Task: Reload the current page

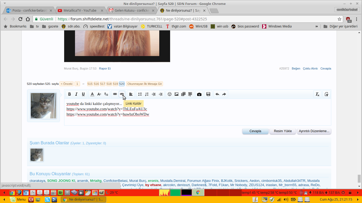Action: (20, 19)
